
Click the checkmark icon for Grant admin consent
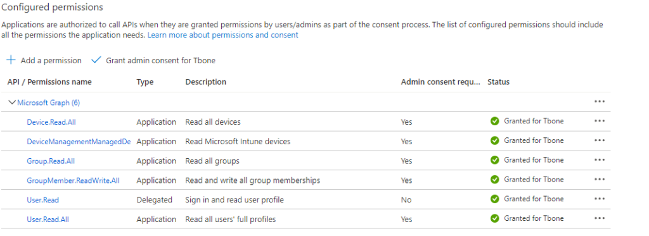pos(96,60)
